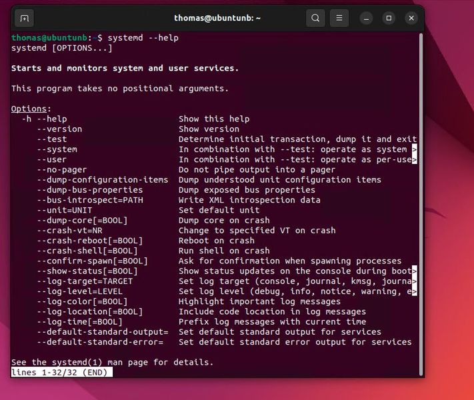Screen dimensions: 474x400
Task: Open the terminal hamburger menu
Action: click(x=339, y=18)
